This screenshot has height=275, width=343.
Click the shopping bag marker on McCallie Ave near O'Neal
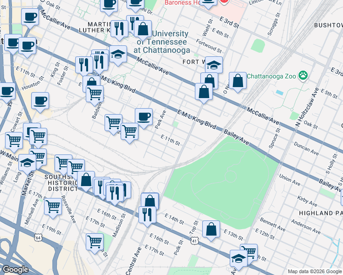pyautogui.click(x=204, y=93)
